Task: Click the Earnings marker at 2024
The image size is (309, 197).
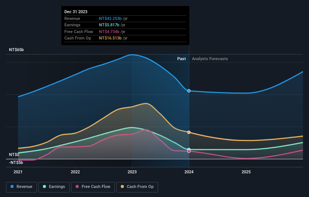Action: [189, 149]
